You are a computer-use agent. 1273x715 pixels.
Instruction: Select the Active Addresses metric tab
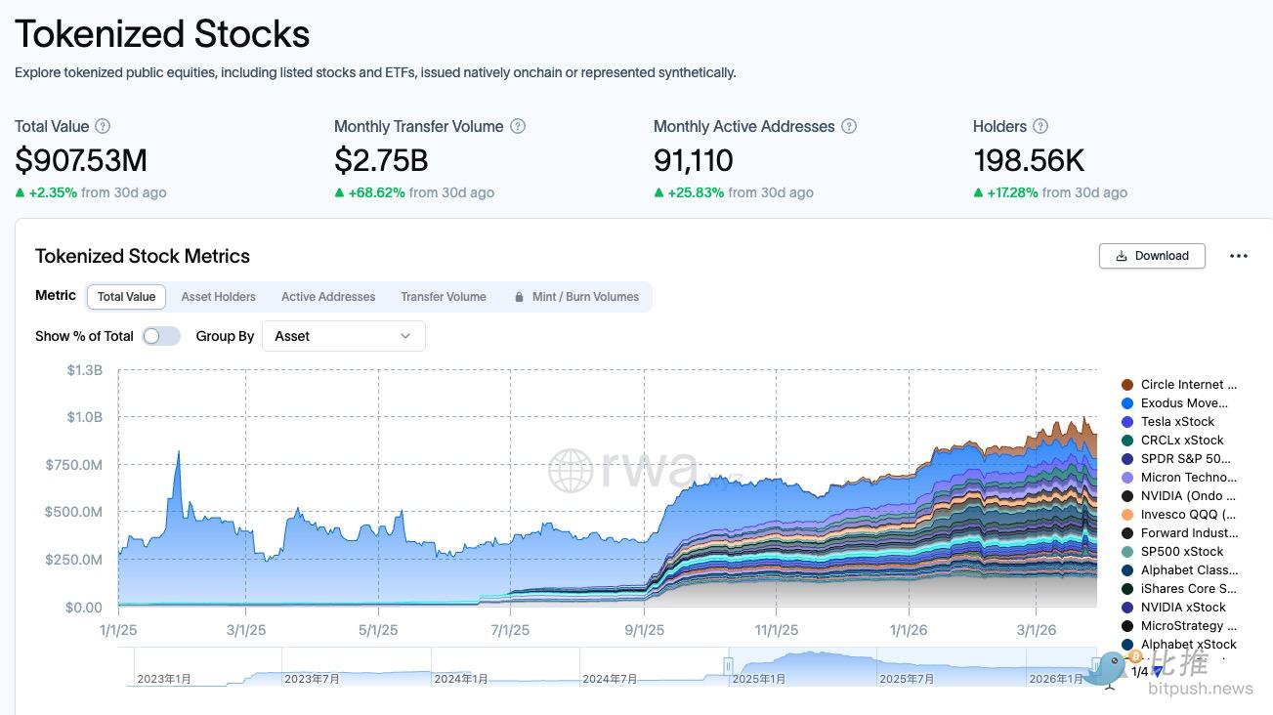coord(328,297)
